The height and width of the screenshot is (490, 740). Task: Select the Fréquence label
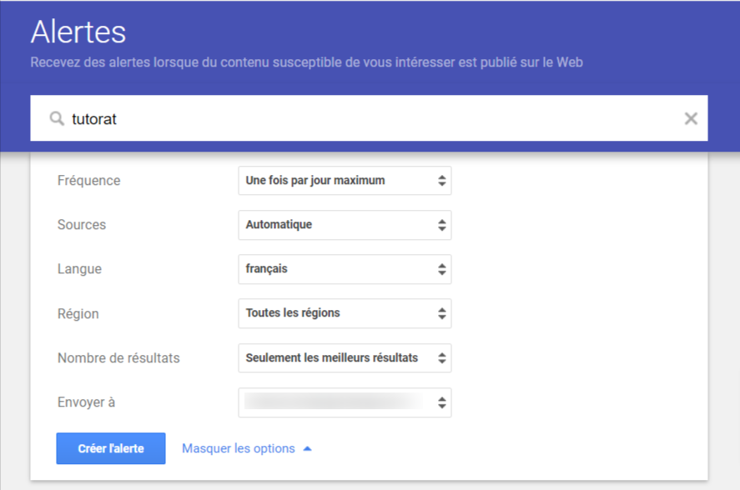[88, 180]
